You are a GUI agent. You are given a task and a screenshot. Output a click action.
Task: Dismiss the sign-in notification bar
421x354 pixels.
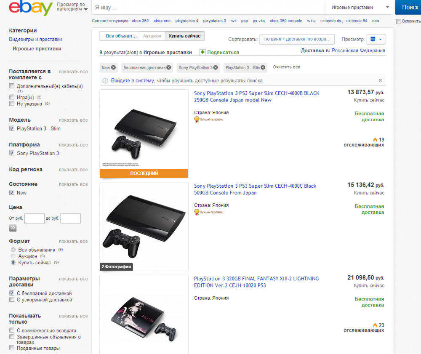(x=380, y=80)
